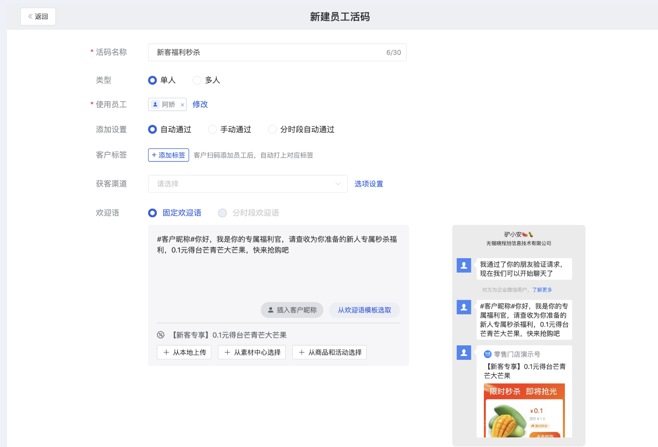
Task: Click the 修改 link for employees
Action: 200,104
